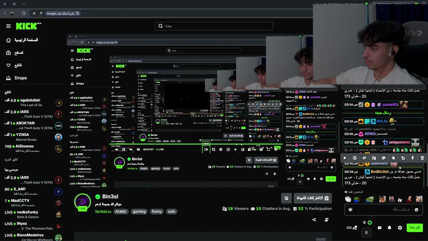The width and height of the screenshot is (428, 241).
Task: Delete the message with the chat toolbar trash icon
Action: tap(422, 158)
